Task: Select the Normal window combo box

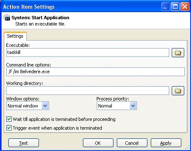Action: click(x=28, y=106)
